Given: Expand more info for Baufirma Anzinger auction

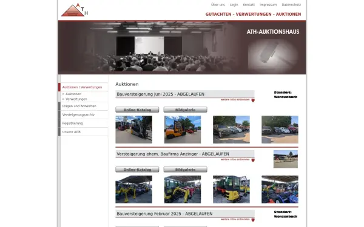Looking at the screenshot, I should click(x=237, y=160).
